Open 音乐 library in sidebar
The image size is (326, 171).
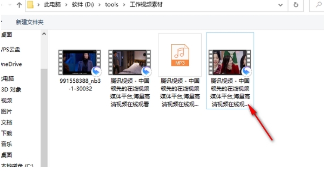point(6,144)
